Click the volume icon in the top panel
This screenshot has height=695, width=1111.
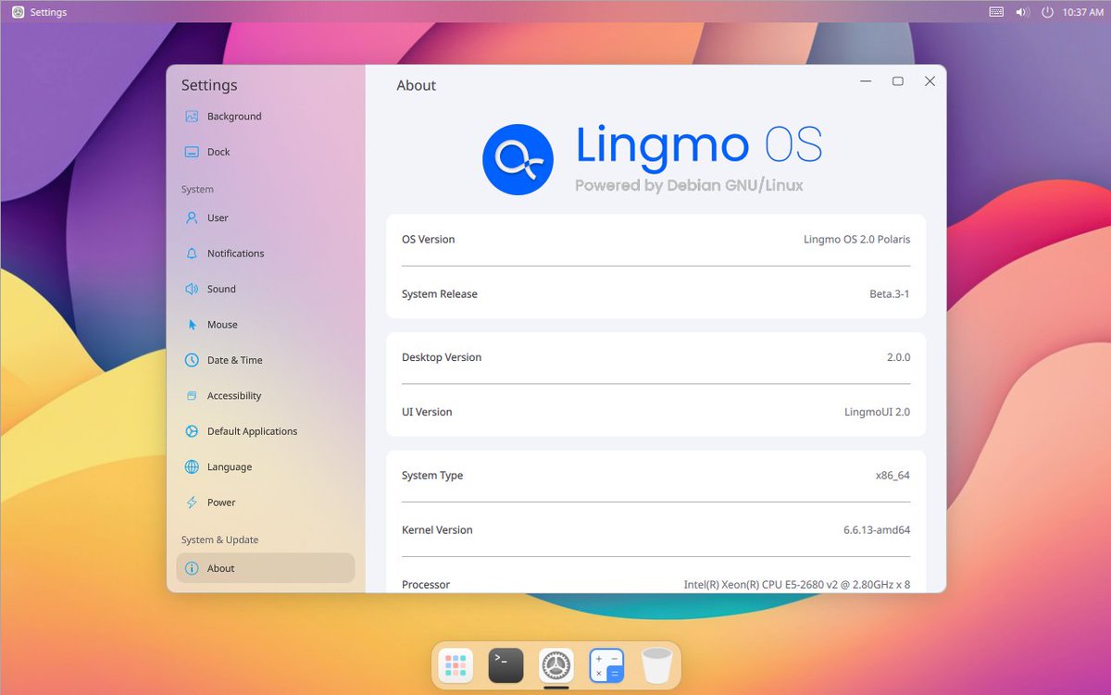point(1022,12)
